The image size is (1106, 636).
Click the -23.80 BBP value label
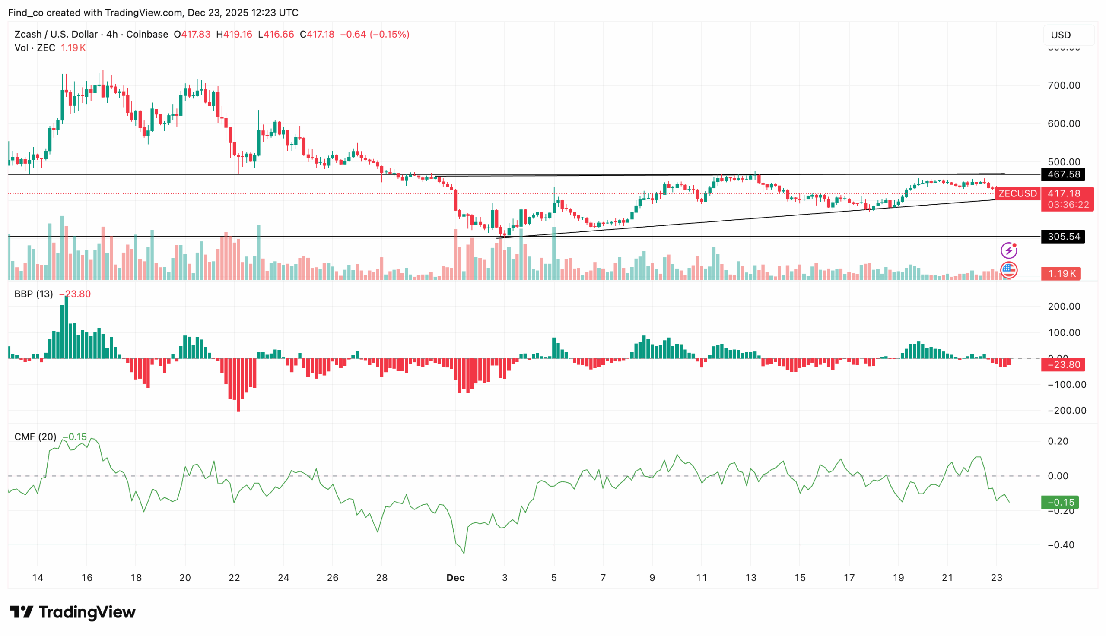click(x=1063, y=364)
